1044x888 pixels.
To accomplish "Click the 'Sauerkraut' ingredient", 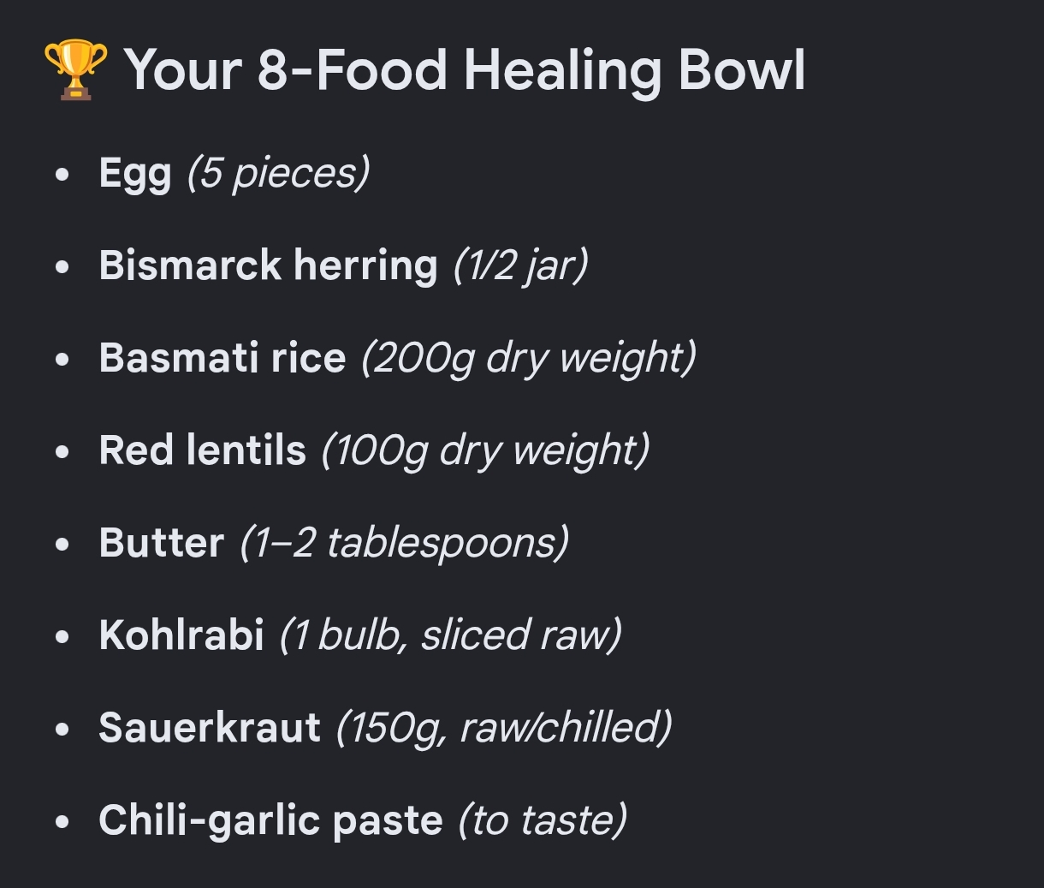I will tap(210, 728).
